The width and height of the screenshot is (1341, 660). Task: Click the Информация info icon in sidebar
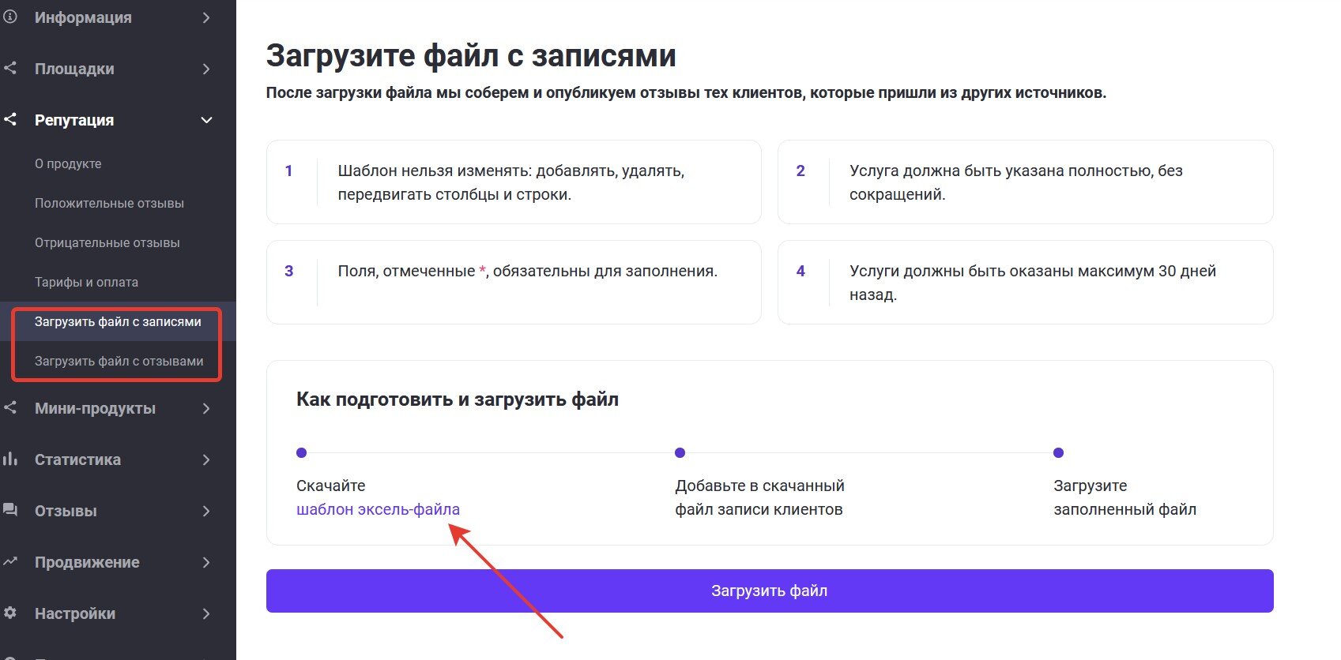(9, 17)
